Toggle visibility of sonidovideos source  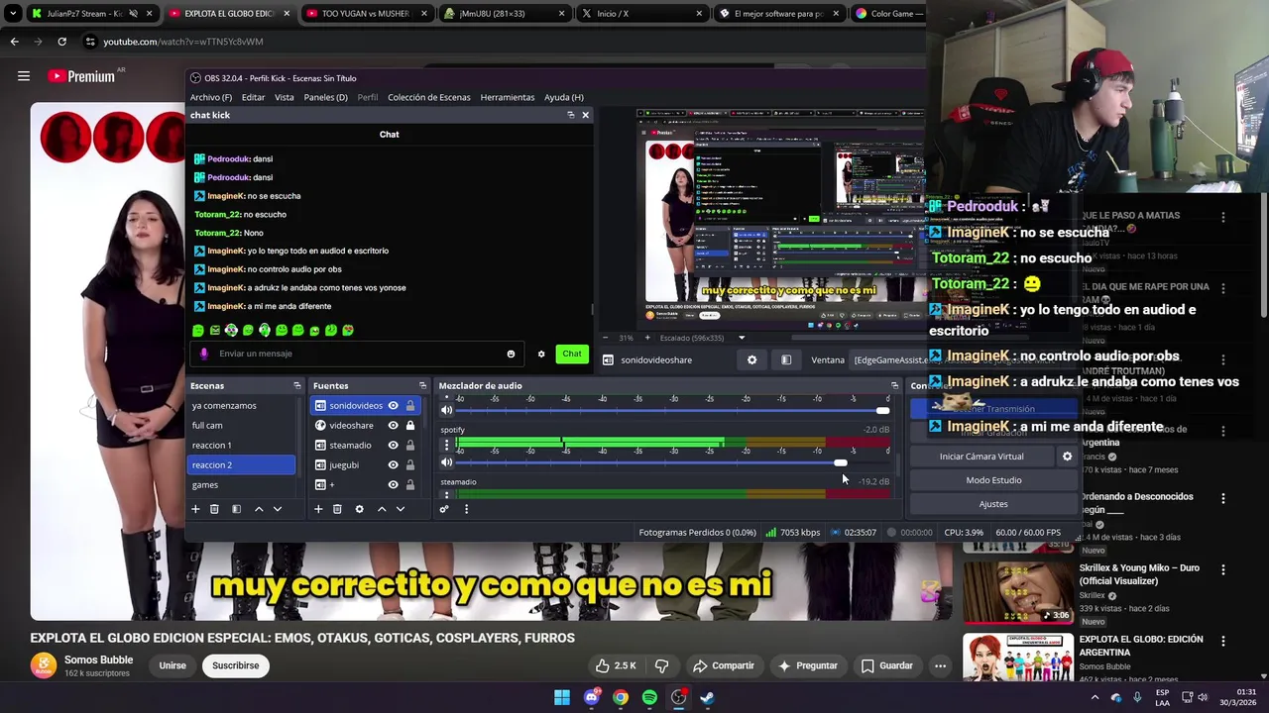(x=393, y=405)
